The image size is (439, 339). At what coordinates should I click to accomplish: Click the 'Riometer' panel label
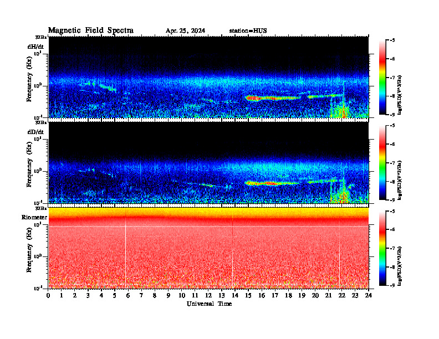pos(34,217)
